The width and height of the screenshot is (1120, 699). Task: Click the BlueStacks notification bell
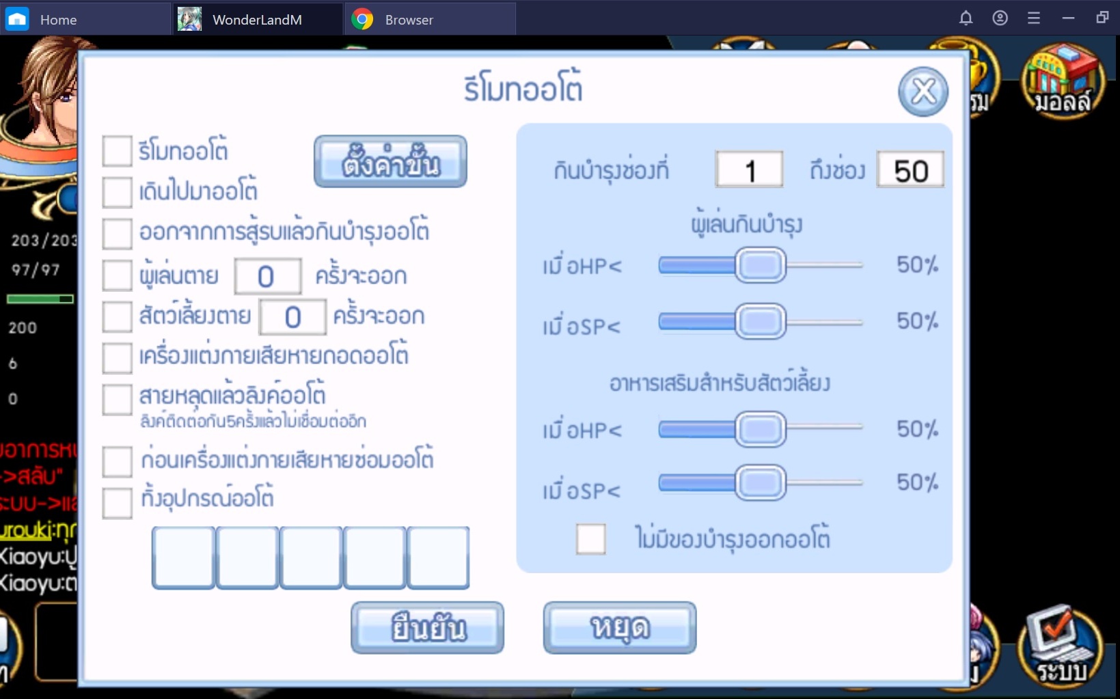pos(966,18)
